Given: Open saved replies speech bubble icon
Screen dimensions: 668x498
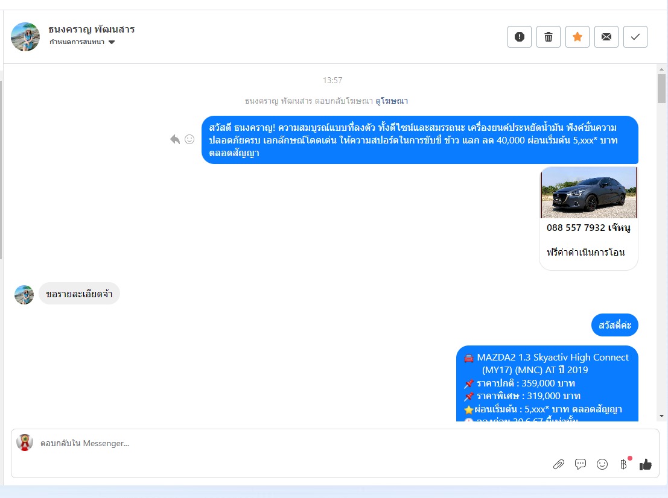Looking at the screenshot, I should click(581, 464).
